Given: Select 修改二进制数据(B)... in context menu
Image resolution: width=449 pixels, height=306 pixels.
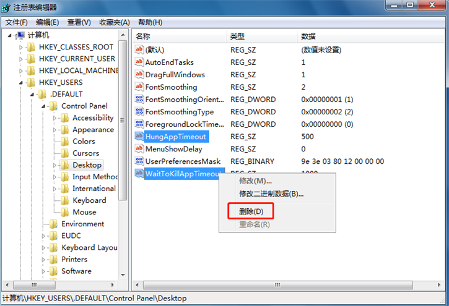Looking at the screenshot, I should click(x=271, y=193).
